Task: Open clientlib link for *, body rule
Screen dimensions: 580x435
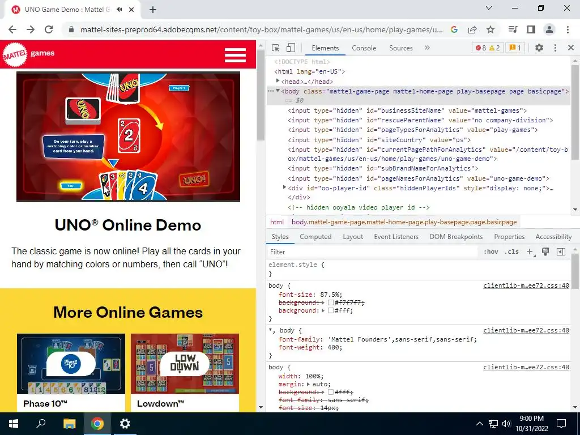Action: [x=526, y=330]
